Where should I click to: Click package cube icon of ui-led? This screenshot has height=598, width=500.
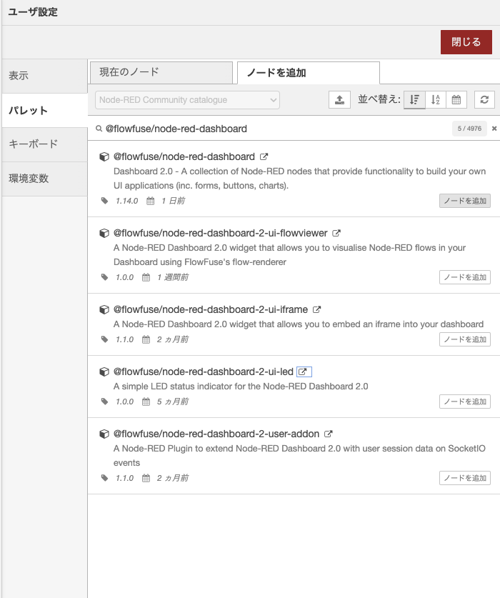tap(104, 372)
